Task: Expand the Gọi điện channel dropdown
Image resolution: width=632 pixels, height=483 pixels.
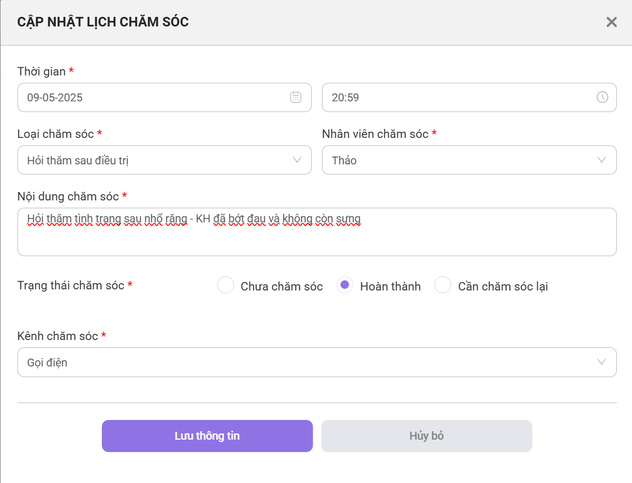Action: pos(317,363)
